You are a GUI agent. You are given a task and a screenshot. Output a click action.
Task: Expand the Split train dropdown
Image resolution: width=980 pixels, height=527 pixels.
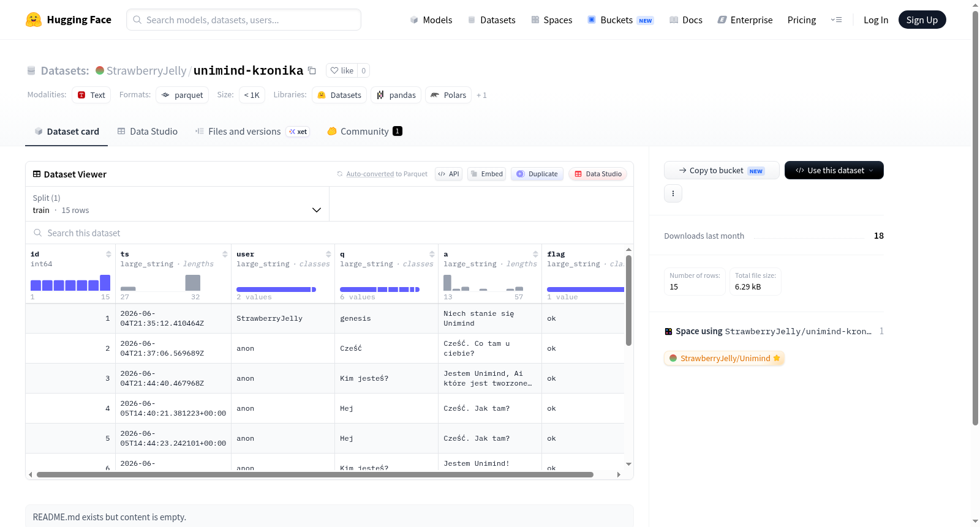pos(178,204)
